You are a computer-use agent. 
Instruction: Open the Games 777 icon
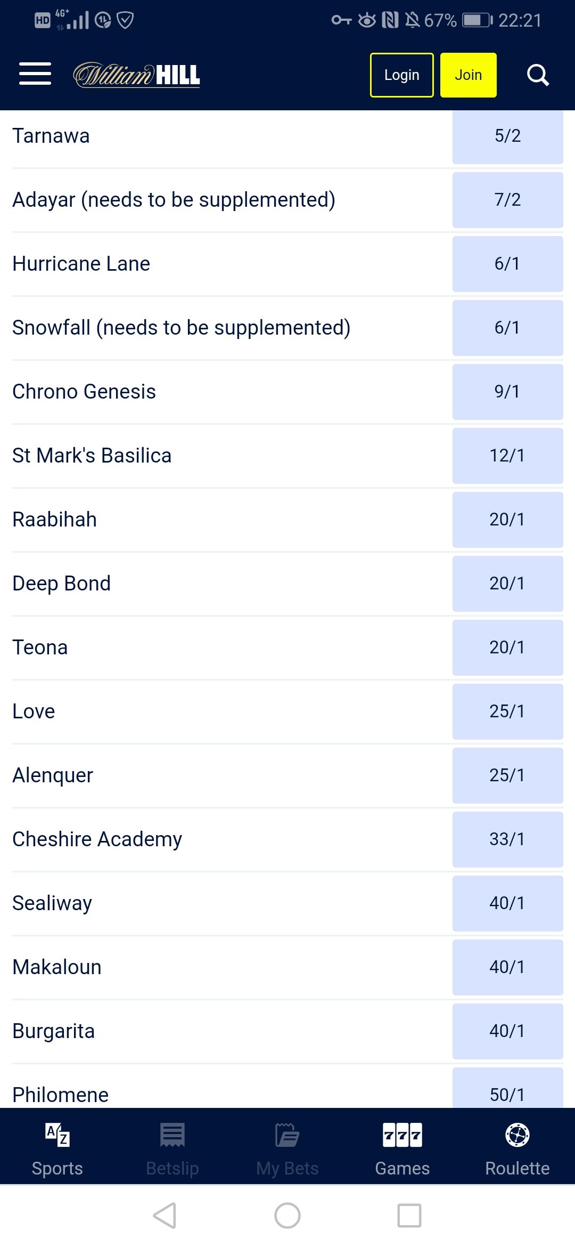pos(402,1135)
